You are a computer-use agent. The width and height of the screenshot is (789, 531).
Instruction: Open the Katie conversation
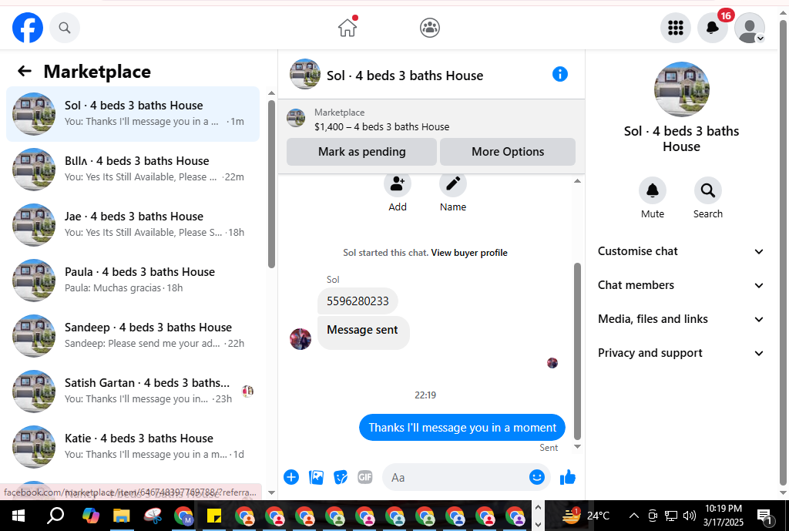tap(133, 447)
